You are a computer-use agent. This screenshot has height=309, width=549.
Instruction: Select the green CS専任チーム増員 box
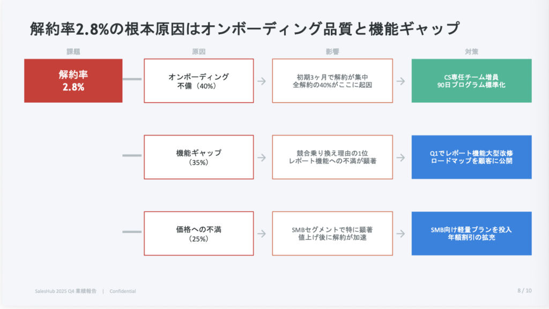471,81
